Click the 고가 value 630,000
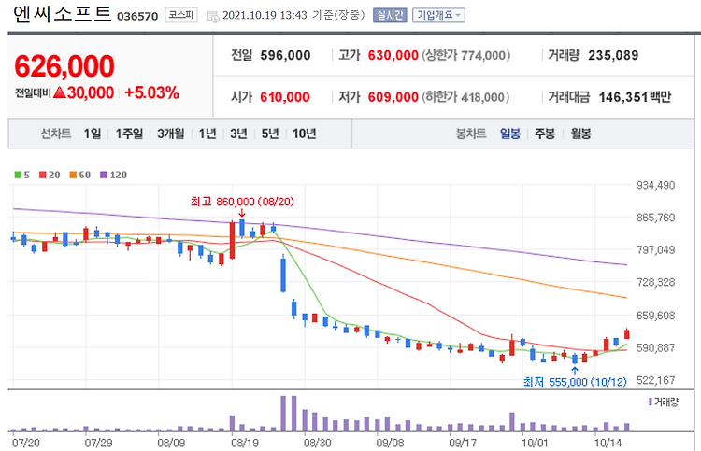Screen dimensions: 701x451 tap(393, 55)
